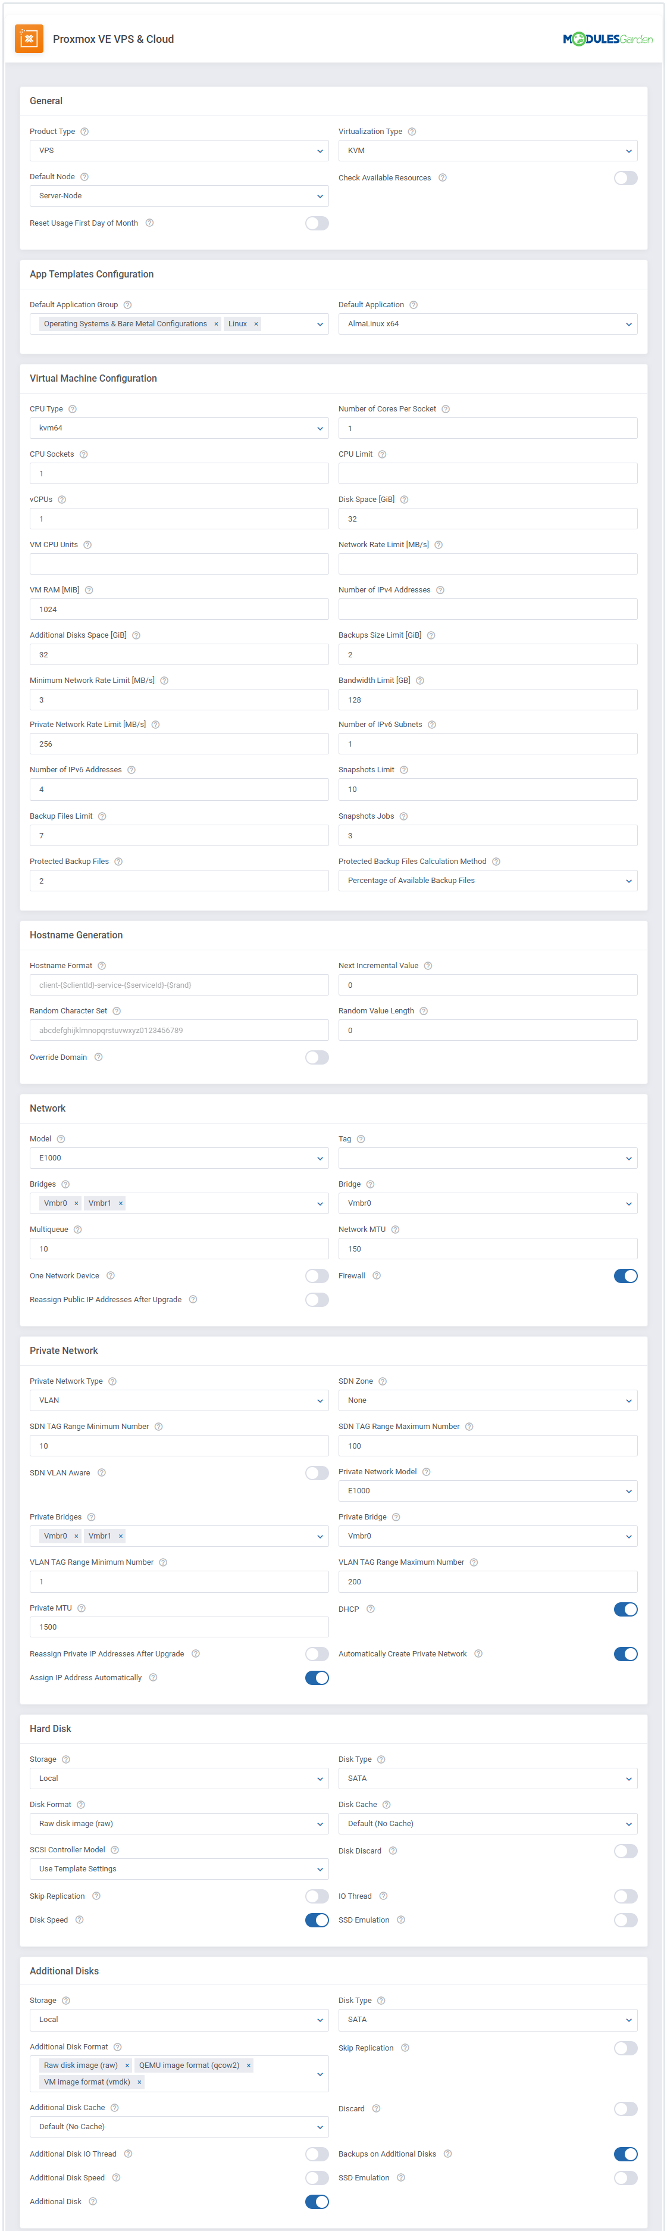Screen dimensions: 667x2231
Task: Open the Disk Cache dropdown in Hard Disk
Action: [x=487, y=1823]
